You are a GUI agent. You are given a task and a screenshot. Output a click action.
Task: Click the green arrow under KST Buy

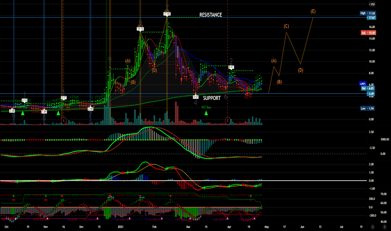coord(206,113)
